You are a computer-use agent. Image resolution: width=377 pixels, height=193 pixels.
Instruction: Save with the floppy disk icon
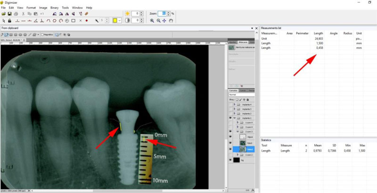(9, 14)
